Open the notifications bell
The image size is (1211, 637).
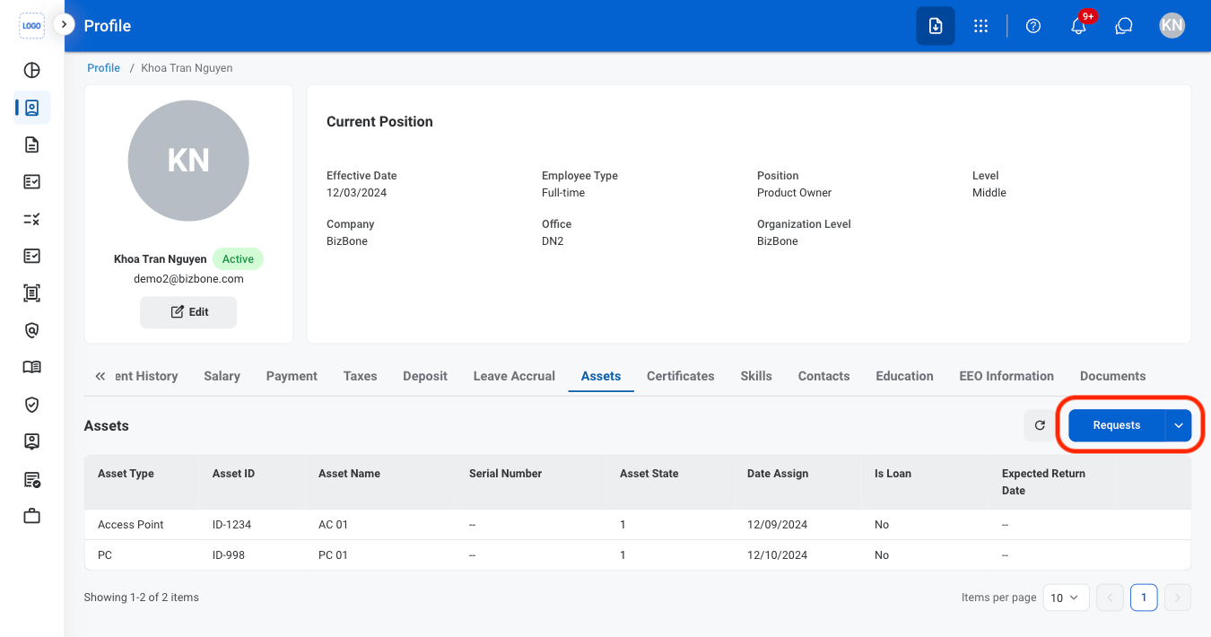click(x=1079, y=26)
